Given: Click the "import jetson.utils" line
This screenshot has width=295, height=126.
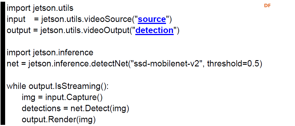Looking at the screenshot, I should click(40, 8).
